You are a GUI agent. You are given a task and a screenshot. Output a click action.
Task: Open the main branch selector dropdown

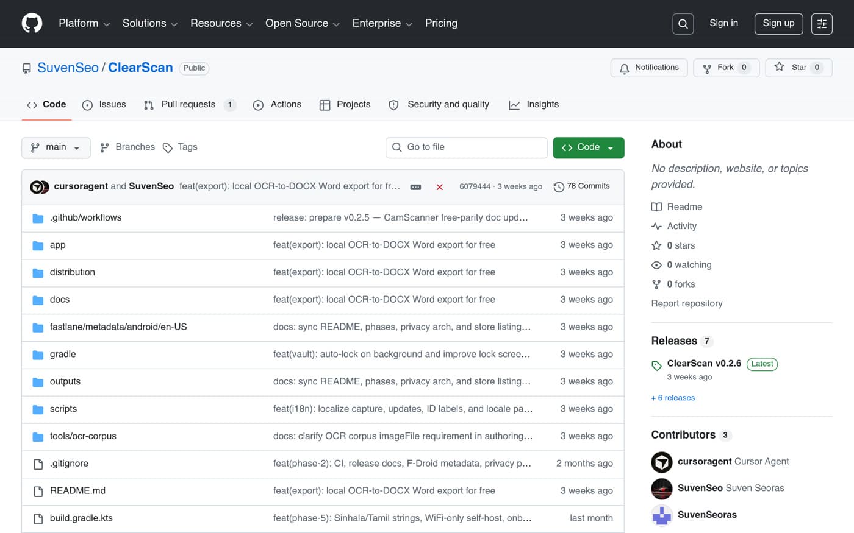[56, 147]
